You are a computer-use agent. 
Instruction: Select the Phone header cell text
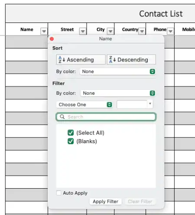tap(160, 29)
